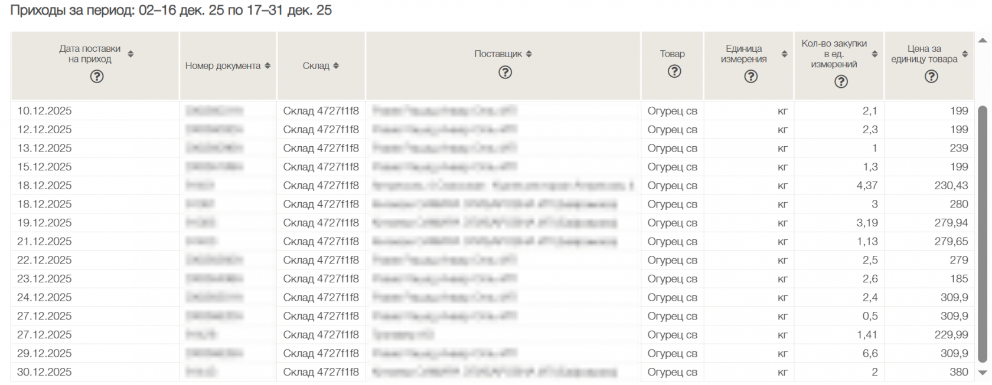Viewport: 992px width, 385px height.
Task: Sort by Склад column arrows
Action: click(x=336, y=66)
